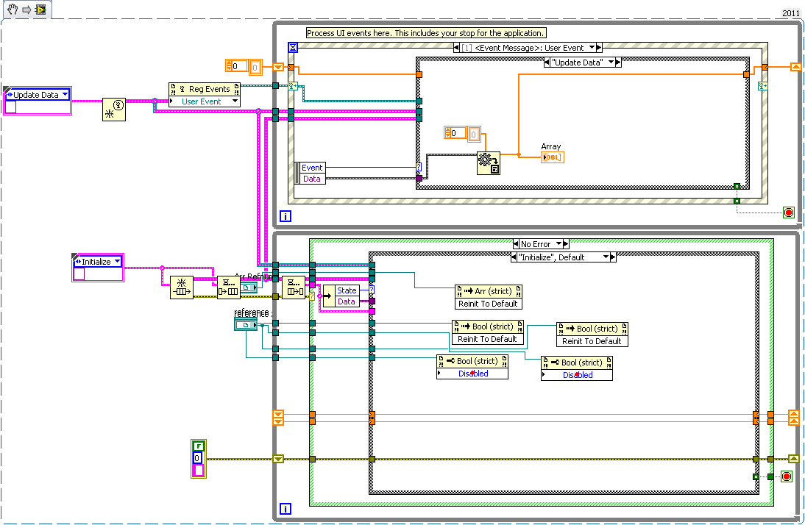This screenshot has height=525, width=805.
Task: Click the pink string element in the error cluster constant
Action: (x=198, y=471)
